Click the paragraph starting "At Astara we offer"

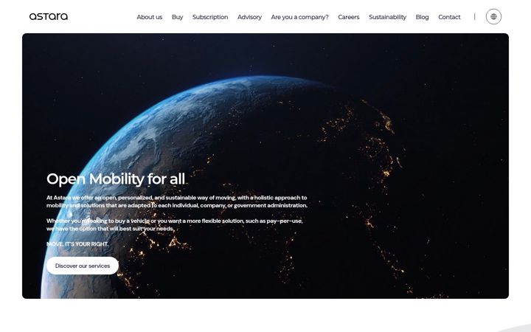point(177,201)
